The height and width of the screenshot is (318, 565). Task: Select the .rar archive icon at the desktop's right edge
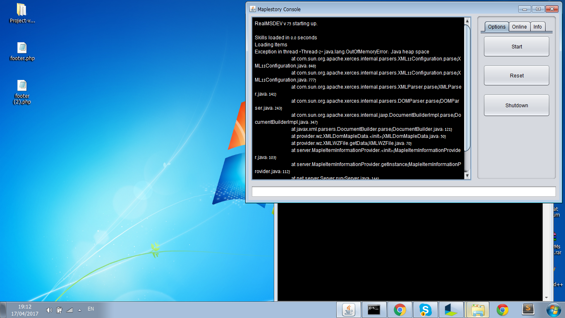click(x=558, y=243)
